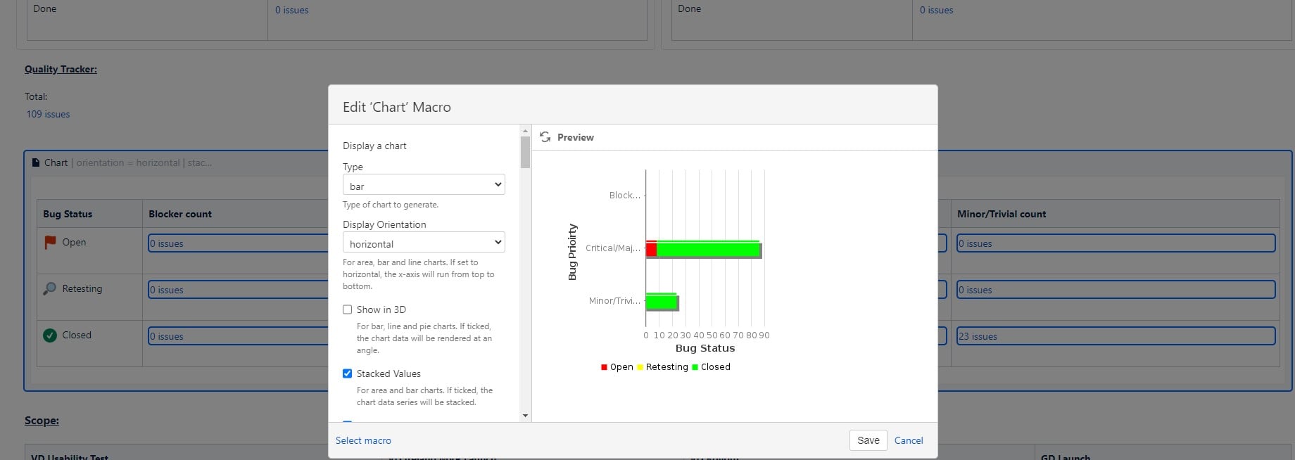Click the red flag icon in the Open row
1295x460 pixels.
coord(50,242)
